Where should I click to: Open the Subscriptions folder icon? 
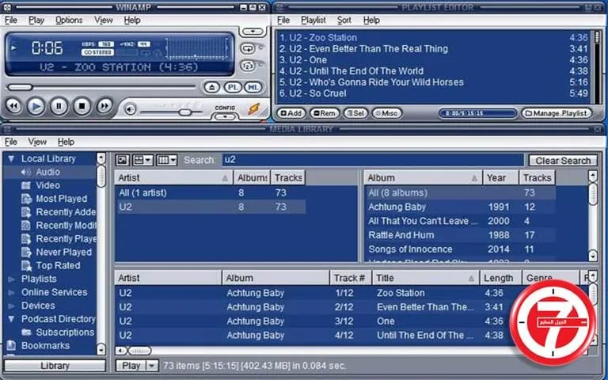pyautogui.click(x=26, y=332)
